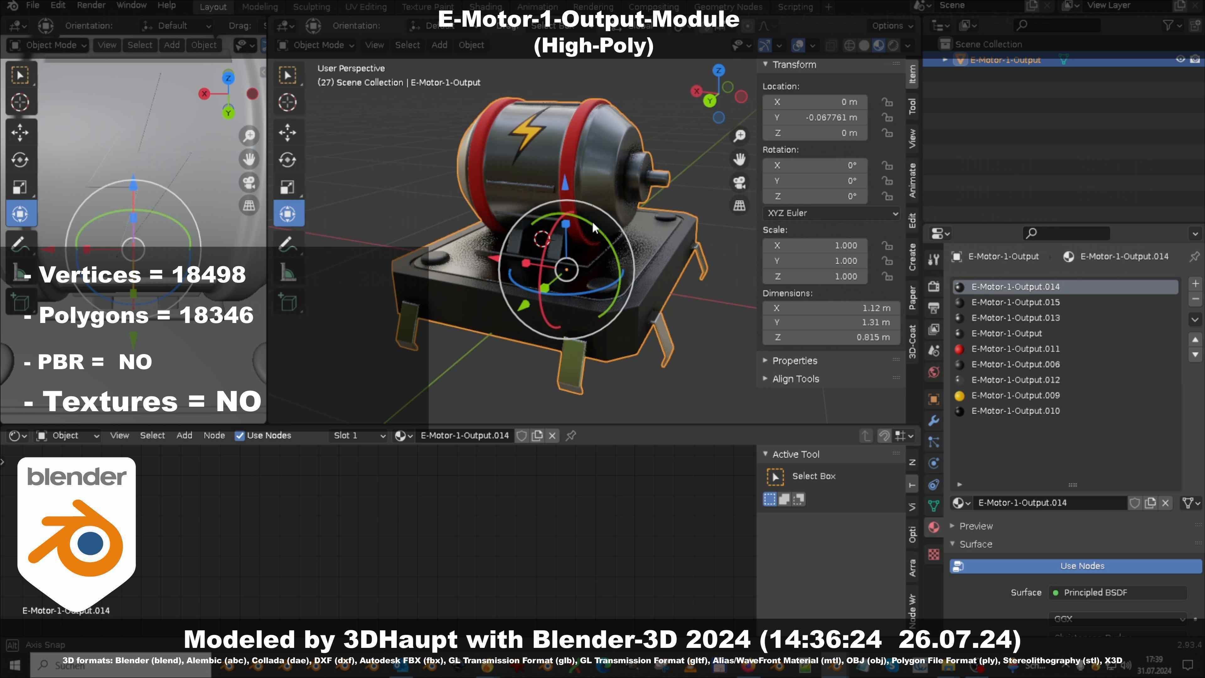Click the blue Use Nodes button
Screen dimensions: 1205x678
point(1075,566)
